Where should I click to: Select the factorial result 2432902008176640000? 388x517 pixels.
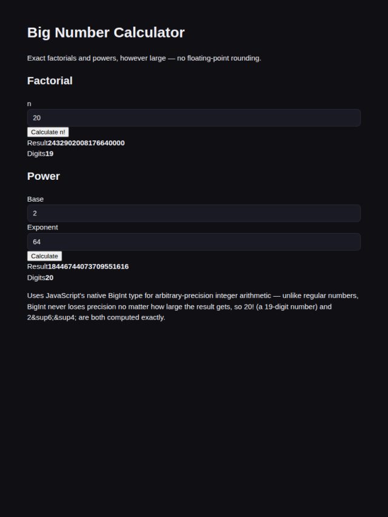(x=86, y=143)
